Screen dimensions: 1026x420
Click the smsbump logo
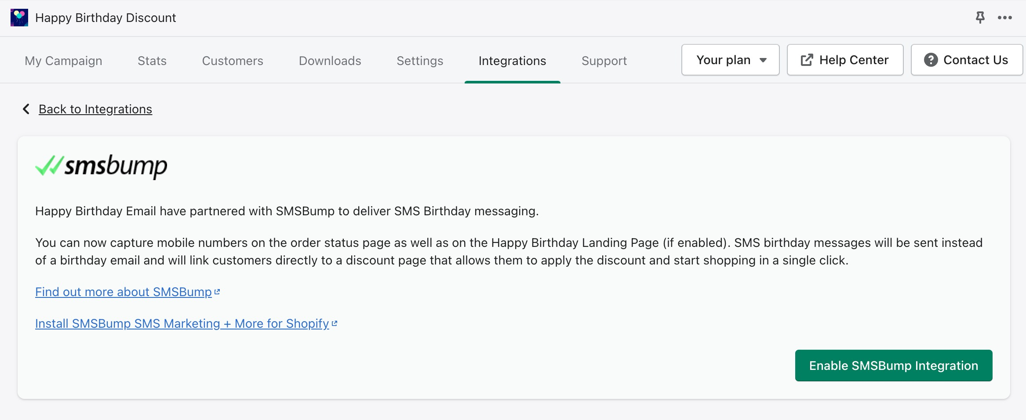[x=101, y=166]
